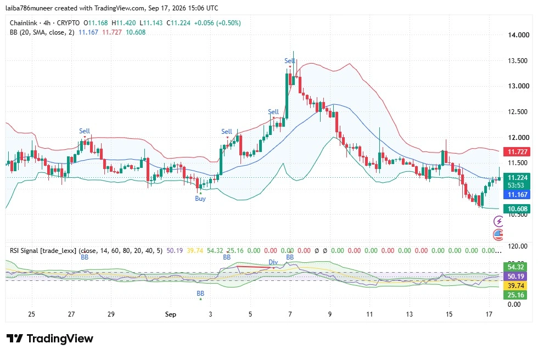Click the 54.32 value in RSI legend
This screenshot has width=538, height=355.
tap(215, 251)
